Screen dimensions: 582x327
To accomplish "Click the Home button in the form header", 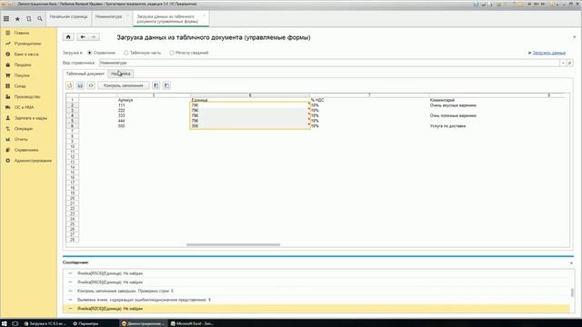I will pyautogui.click(x=68, y=37).
